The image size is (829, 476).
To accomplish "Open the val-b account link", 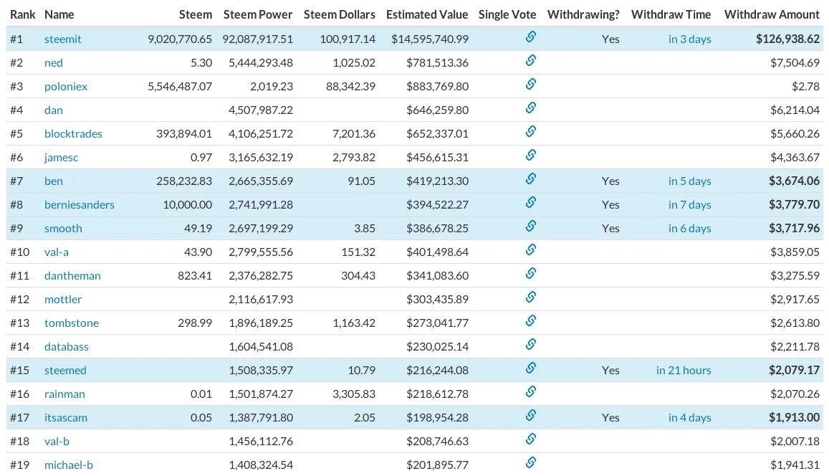I will pyautogui.click(x=57, y=441).
